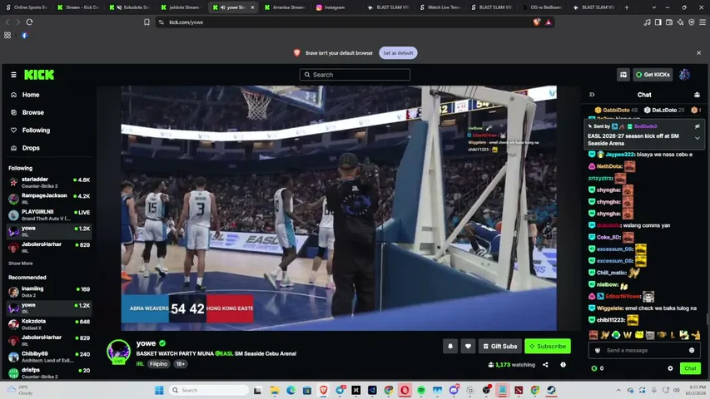Viewport: 710px width, 399px height.
Task: Reload the page
Action: pyautogui.click(x=29, y=22)
